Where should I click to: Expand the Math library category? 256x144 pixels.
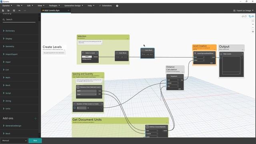pyautogui.click(x=4, y=78)
